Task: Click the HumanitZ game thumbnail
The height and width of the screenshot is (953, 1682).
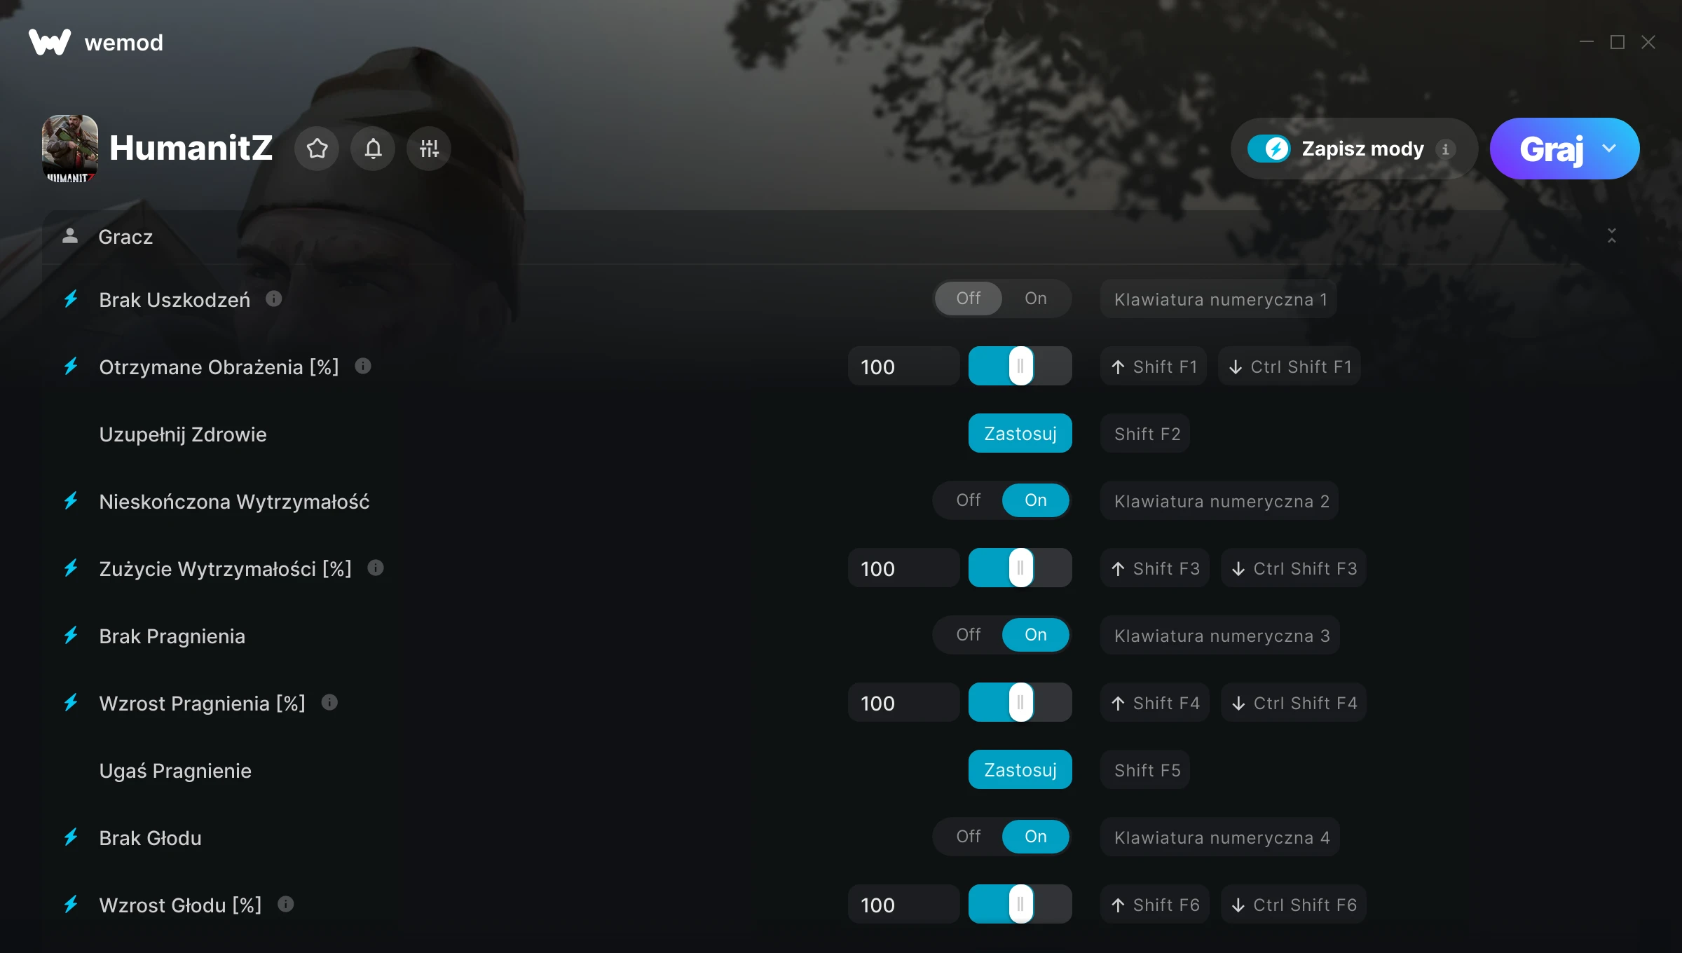Action: 70,149
